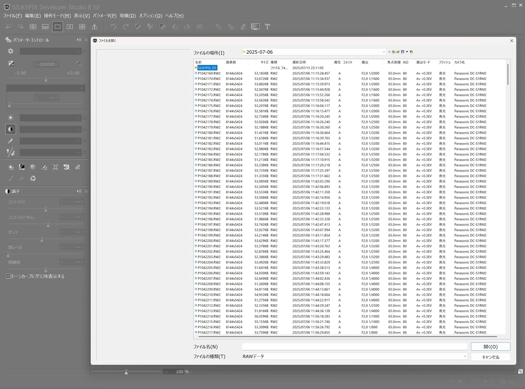Open the color taste dropdown

click(x=51, y=141)
